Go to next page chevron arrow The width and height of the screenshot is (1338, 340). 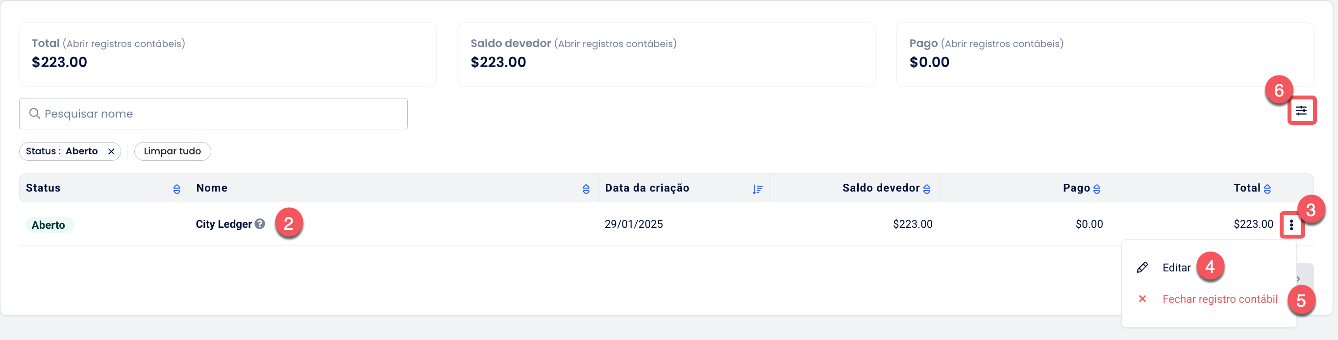(x=1298, y=279)
